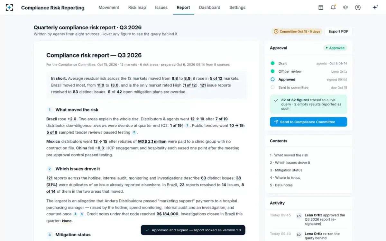Click the Officer review status dot

272,71
